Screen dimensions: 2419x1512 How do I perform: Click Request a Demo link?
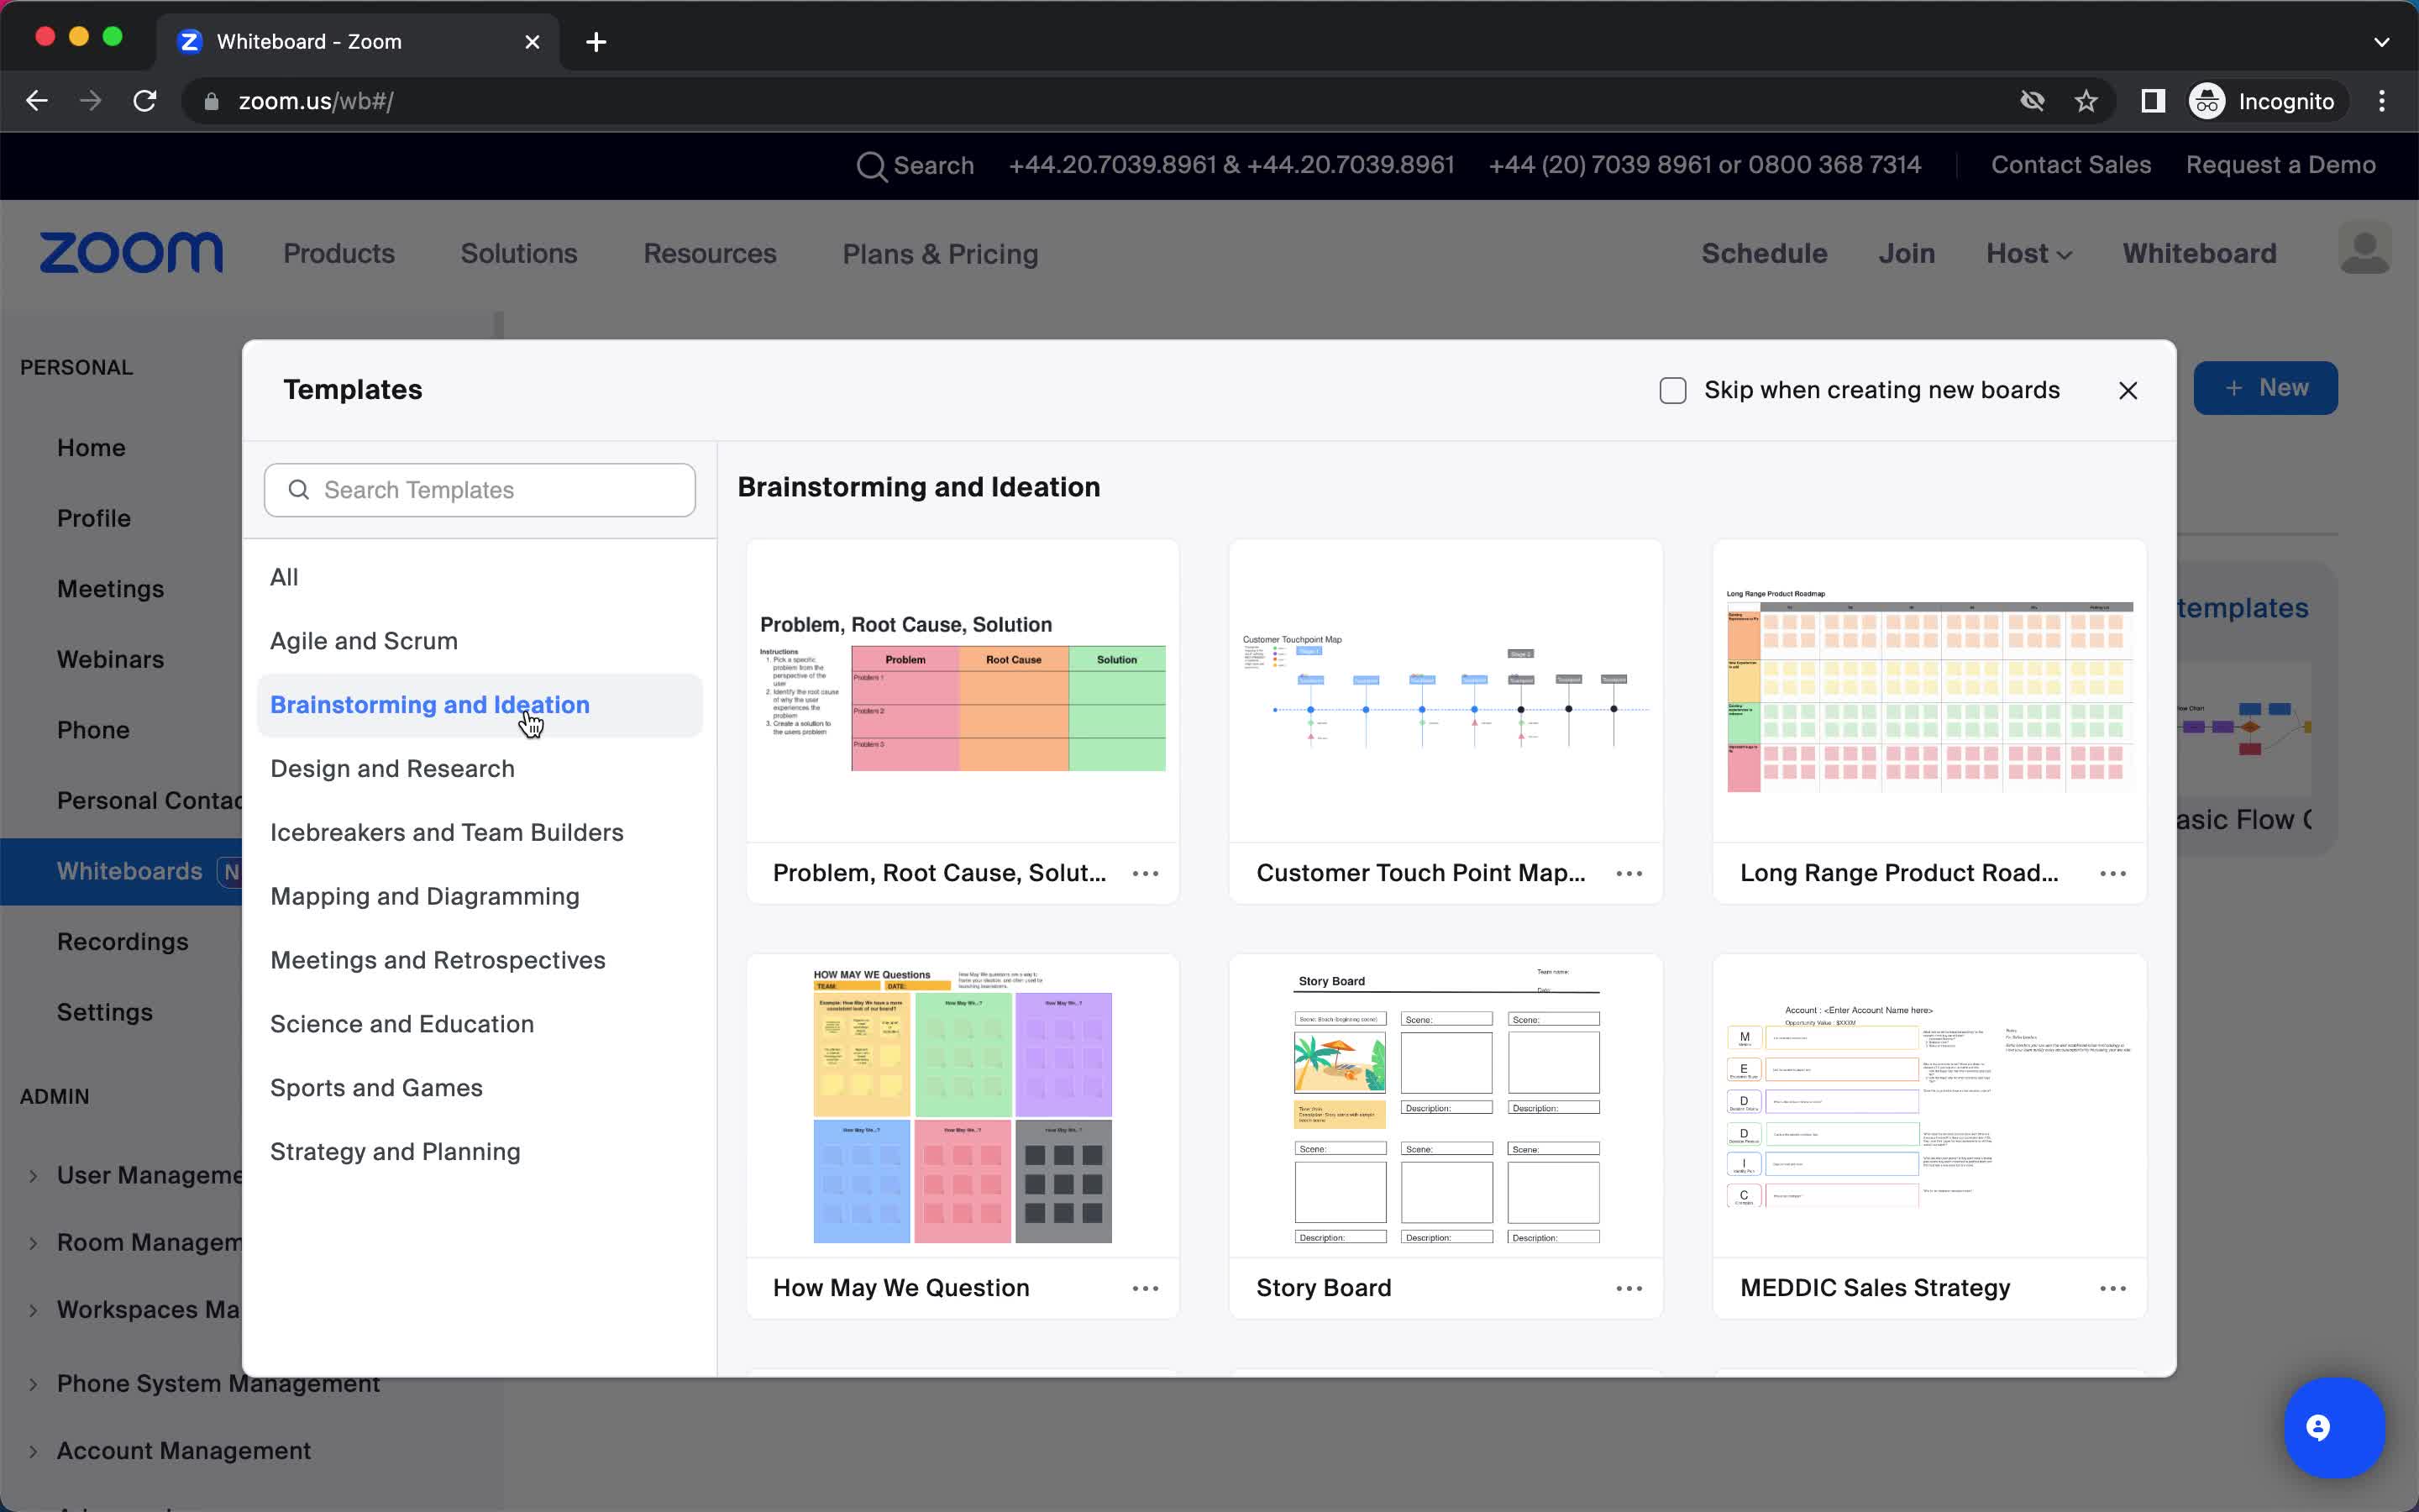click(x=2280, y=166)
